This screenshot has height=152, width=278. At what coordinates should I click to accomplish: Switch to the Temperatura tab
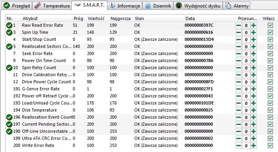52,5
